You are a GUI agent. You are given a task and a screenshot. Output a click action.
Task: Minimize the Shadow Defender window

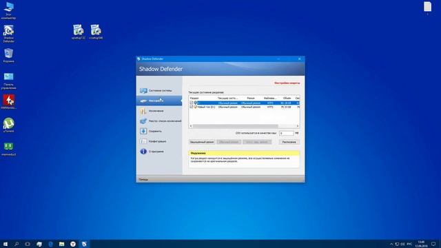[x=278, y=59]
